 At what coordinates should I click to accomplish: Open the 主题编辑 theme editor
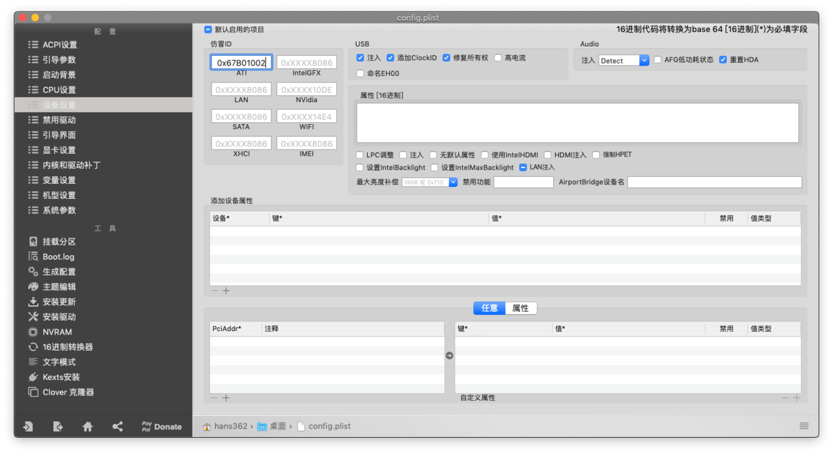pyautogui.click(x=52, y=286)
